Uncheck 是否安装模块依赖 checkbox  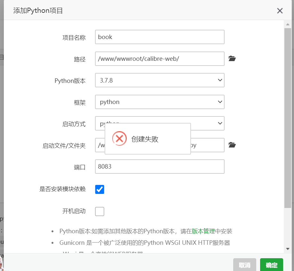pyautogui.click(x=99, y=189)
